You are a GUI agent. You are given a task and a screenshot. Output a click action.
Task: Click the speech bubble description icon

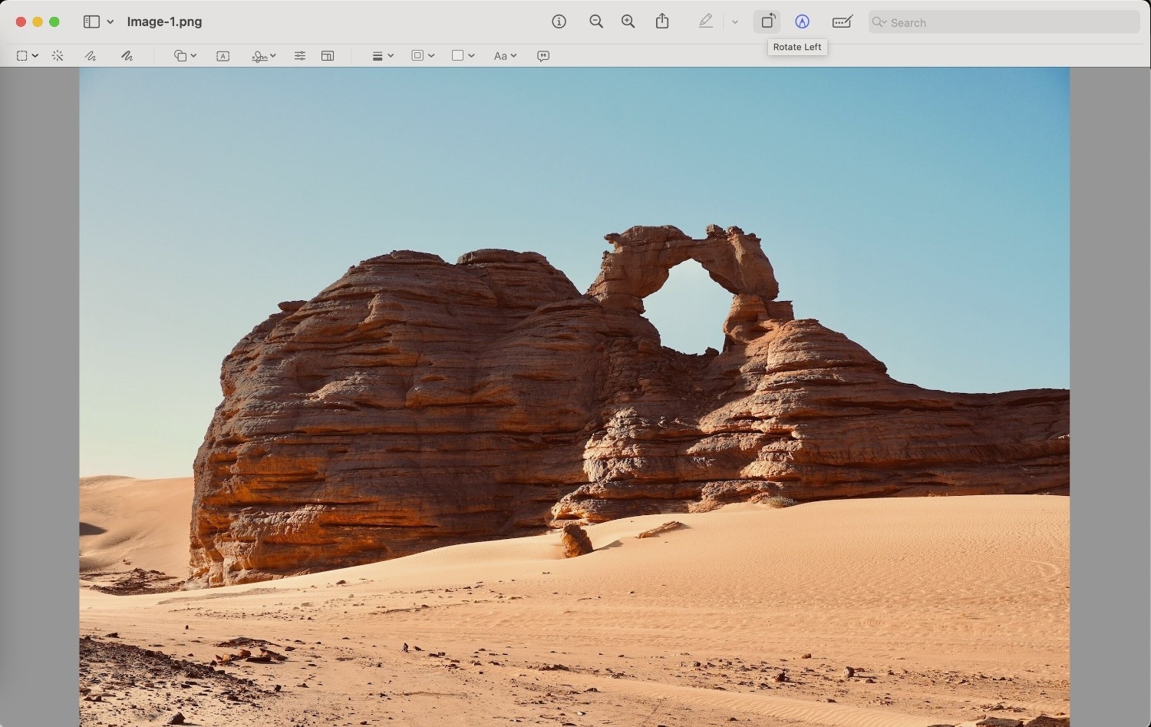(543, 56)
